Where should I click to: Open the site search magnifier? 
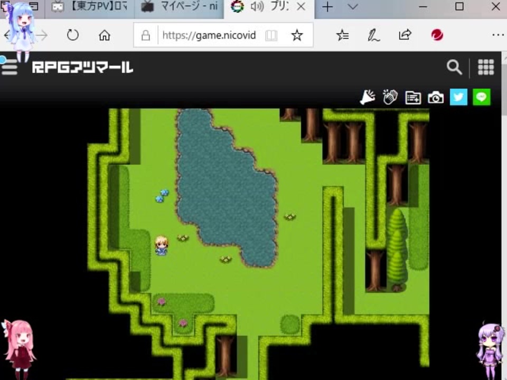coord(454,67)
